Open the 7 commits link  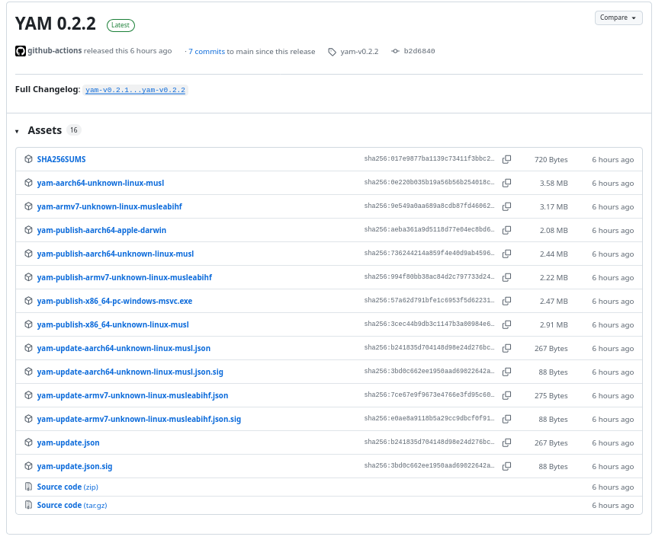(x=207, y=51)
